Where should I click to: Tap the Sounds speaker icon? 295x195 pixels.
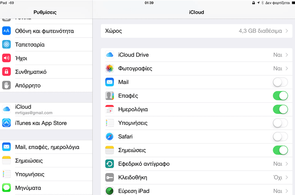6,58
